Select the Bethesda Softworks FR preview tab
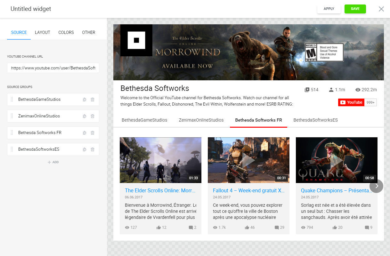Viewport: 390px width, 256px height. [x=258, y=120]
